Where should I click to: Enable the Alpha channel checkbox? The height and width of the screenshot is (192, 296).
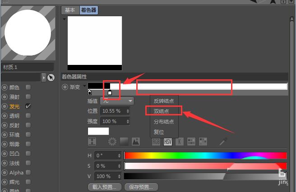click(28, 172)
